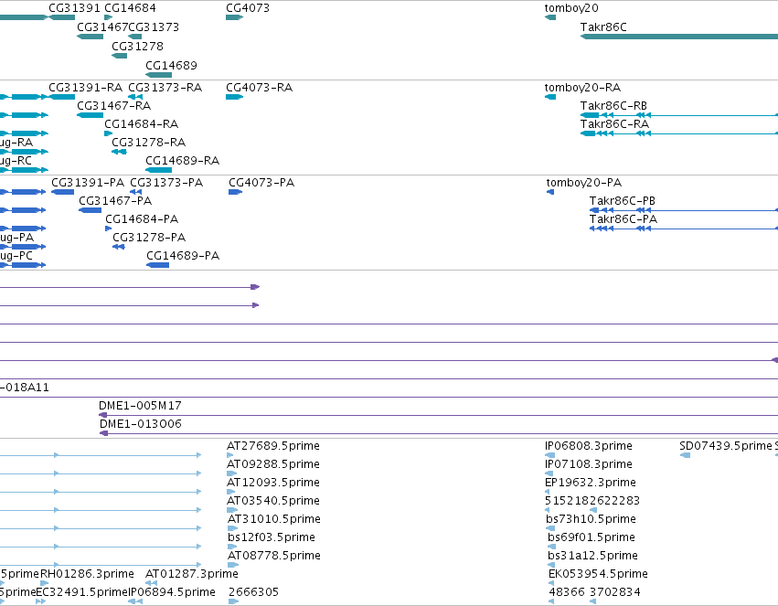Click the DME1-013O06 clone label
This screenshot has width=778, height=606.
[141, 424]
